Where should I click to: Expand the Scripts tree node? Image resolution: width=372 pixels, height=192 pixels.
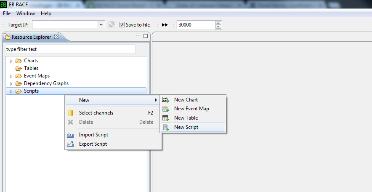pyautogui.click(x=11, y=91)
